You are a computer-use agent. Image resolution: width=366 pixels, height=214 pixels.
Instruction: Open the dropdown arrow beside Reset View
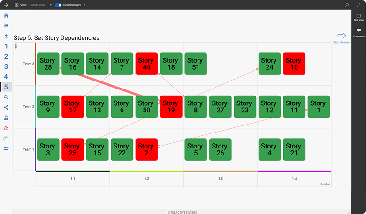tap(51, 5)
